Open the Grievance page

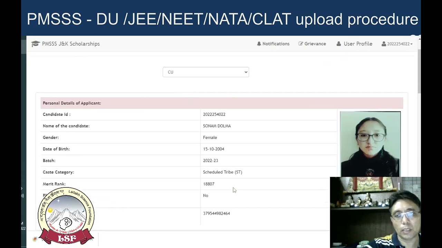coord(315,44)
